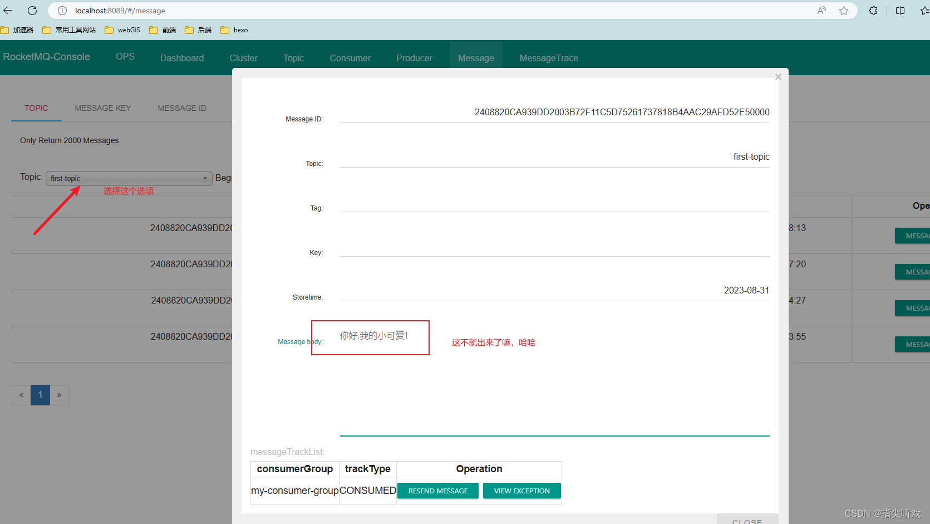Image resolution: width=930 pixels, height=524 pixels.
Task: Go to previous page with « button
Action: click(x=21, y=395)
